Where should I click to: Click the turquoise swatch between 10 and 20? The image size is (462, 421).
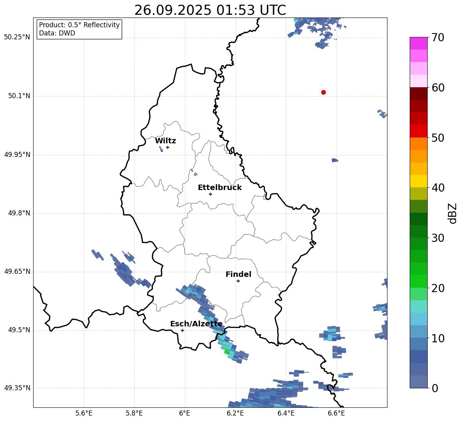[x=419, y=307]
